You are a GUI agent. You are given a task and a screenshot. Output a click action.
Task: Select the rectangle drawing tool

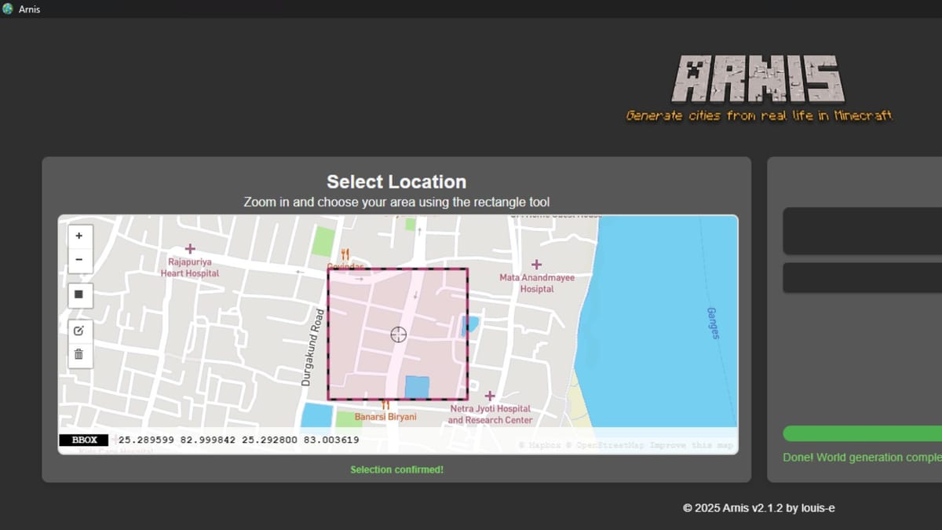[78, 294]
